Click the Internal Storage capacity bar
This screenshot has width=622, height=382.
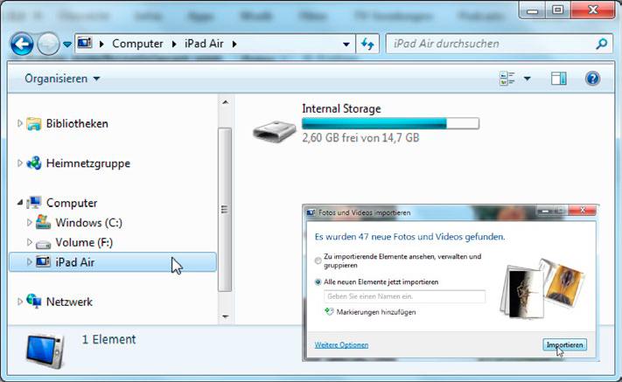[x=390, y=123]
